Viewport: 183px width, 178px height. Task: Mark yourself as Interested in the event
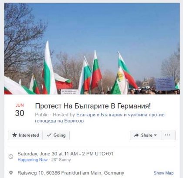pyautogui.click(x=25, y=135)
